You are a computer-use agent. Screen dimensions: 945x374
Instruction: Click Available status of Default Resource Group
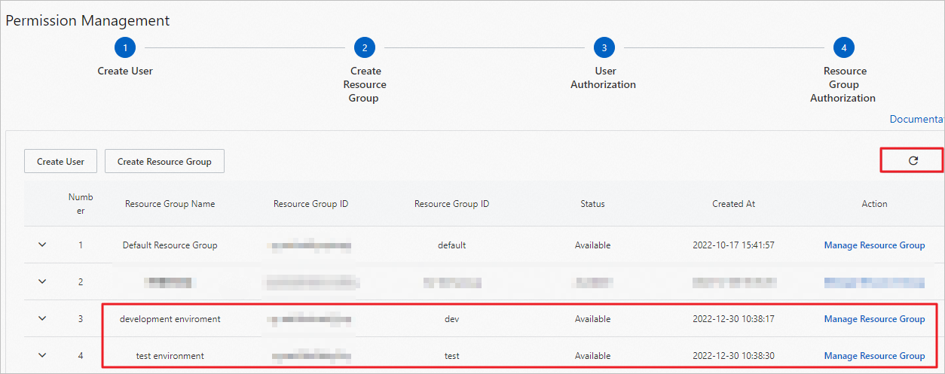tap(592, 245)
